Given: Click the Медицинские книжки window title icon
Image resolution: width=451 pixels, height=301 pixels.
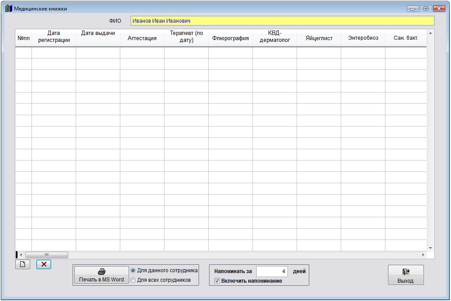Looking at the screenshot, I should pyautogui.click(x=9, y=8).
